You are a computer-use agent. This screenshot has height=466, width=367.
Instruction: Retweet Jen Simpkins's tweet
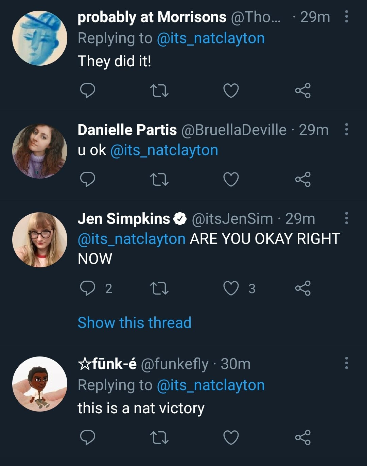pyautogui.click(x=159, y=288)
